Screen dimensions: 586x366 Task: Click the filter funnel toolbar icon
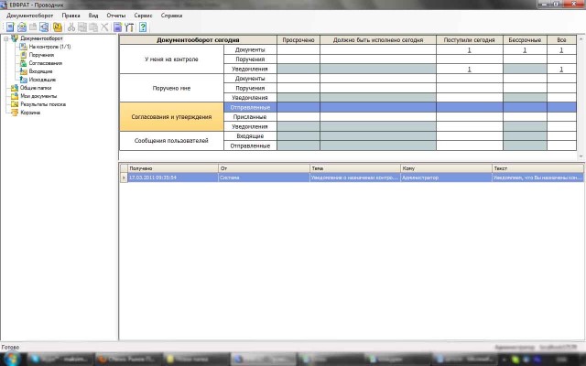coord(129,27)
